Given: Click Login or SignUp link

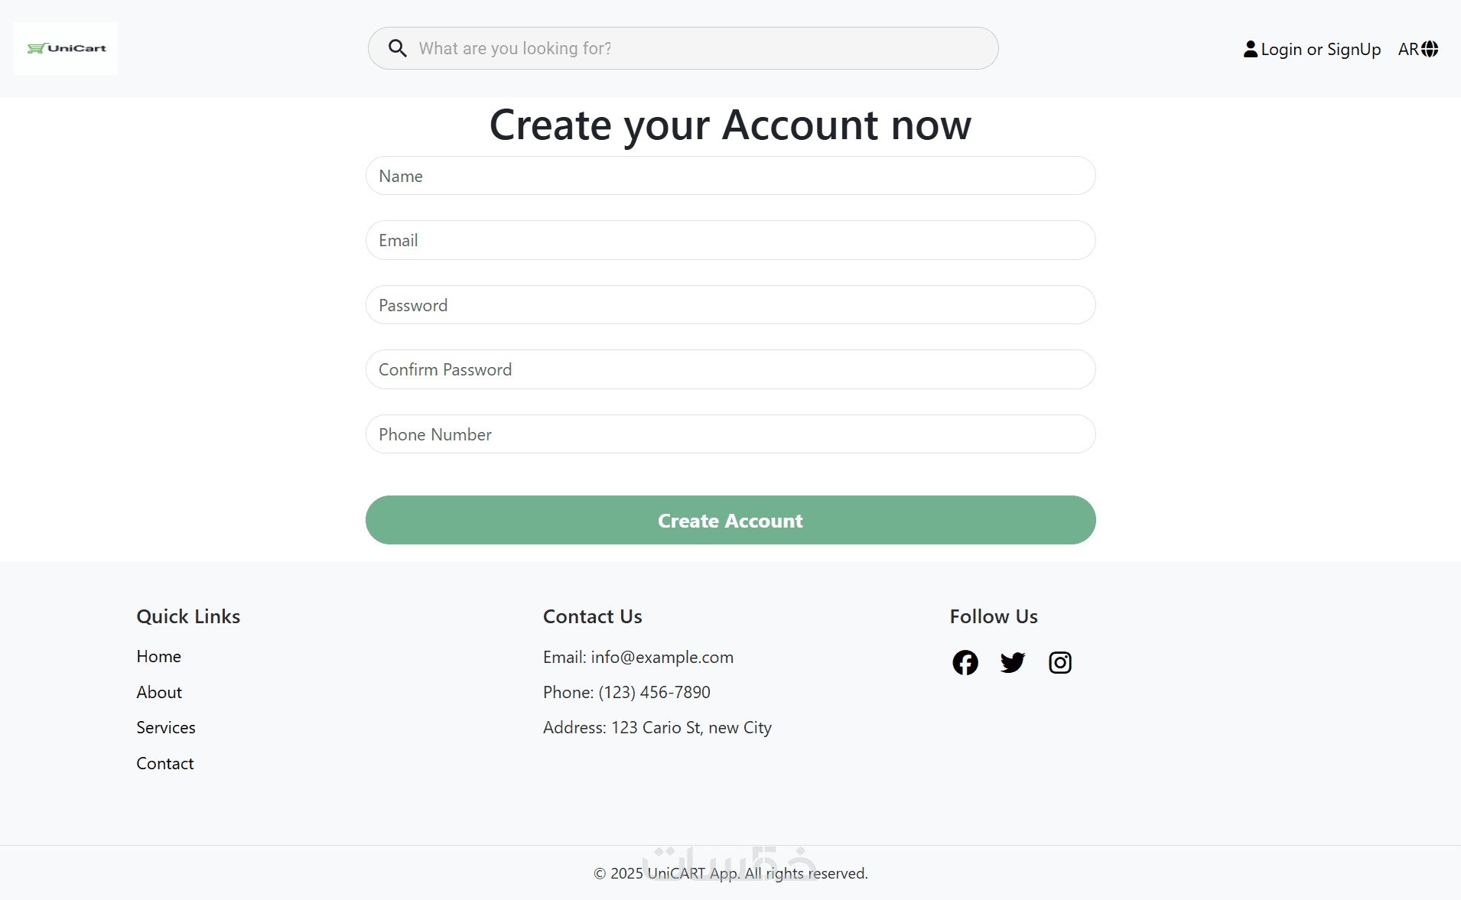Looking at the screenshot, I should 1320,49.
